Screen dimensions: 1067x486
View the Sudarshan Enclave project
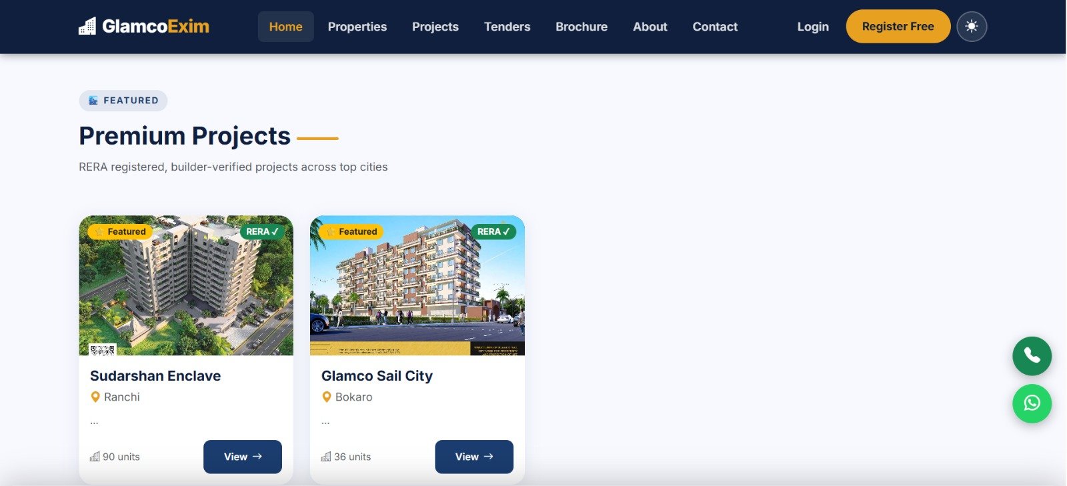pyautogui.click(x=243, y=457)
